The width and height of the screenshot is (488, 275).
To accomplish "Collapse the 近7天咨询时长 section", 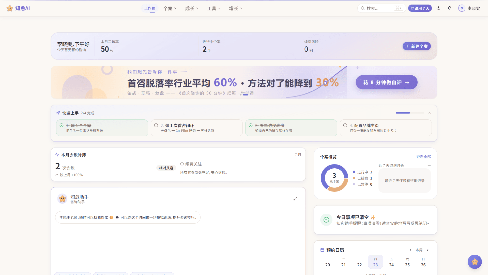I will click(x=429, y=166).
